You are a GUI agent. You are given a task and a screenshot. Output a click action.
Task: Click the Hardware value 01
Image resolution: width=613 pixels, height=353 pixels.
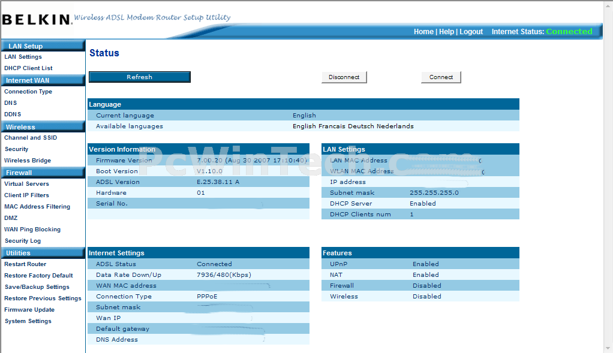point(200,192)
